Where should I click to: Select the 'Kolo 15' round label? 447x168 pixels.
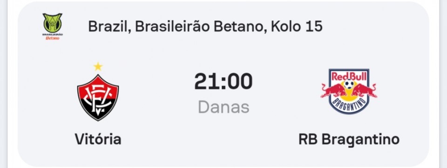coord(297,27)
